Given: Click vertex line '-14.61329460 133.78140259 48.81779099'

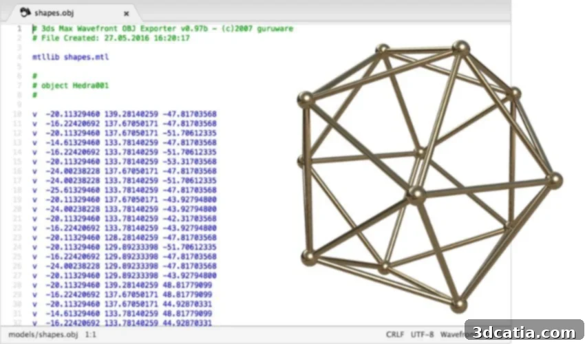Looking at the screenshot, I should click(x=122, y=314).
